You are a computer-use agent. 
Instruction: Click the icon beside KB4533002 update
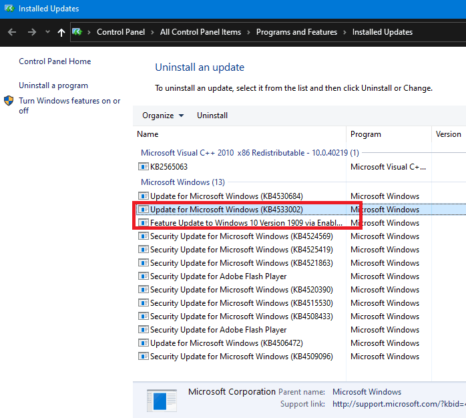pos(144,209)
